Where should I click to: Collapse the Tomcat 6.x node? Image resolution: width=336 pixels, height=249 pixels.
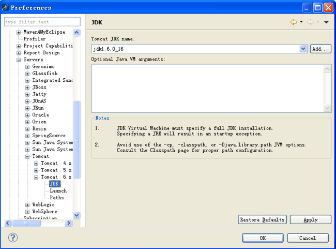(36, 178)
